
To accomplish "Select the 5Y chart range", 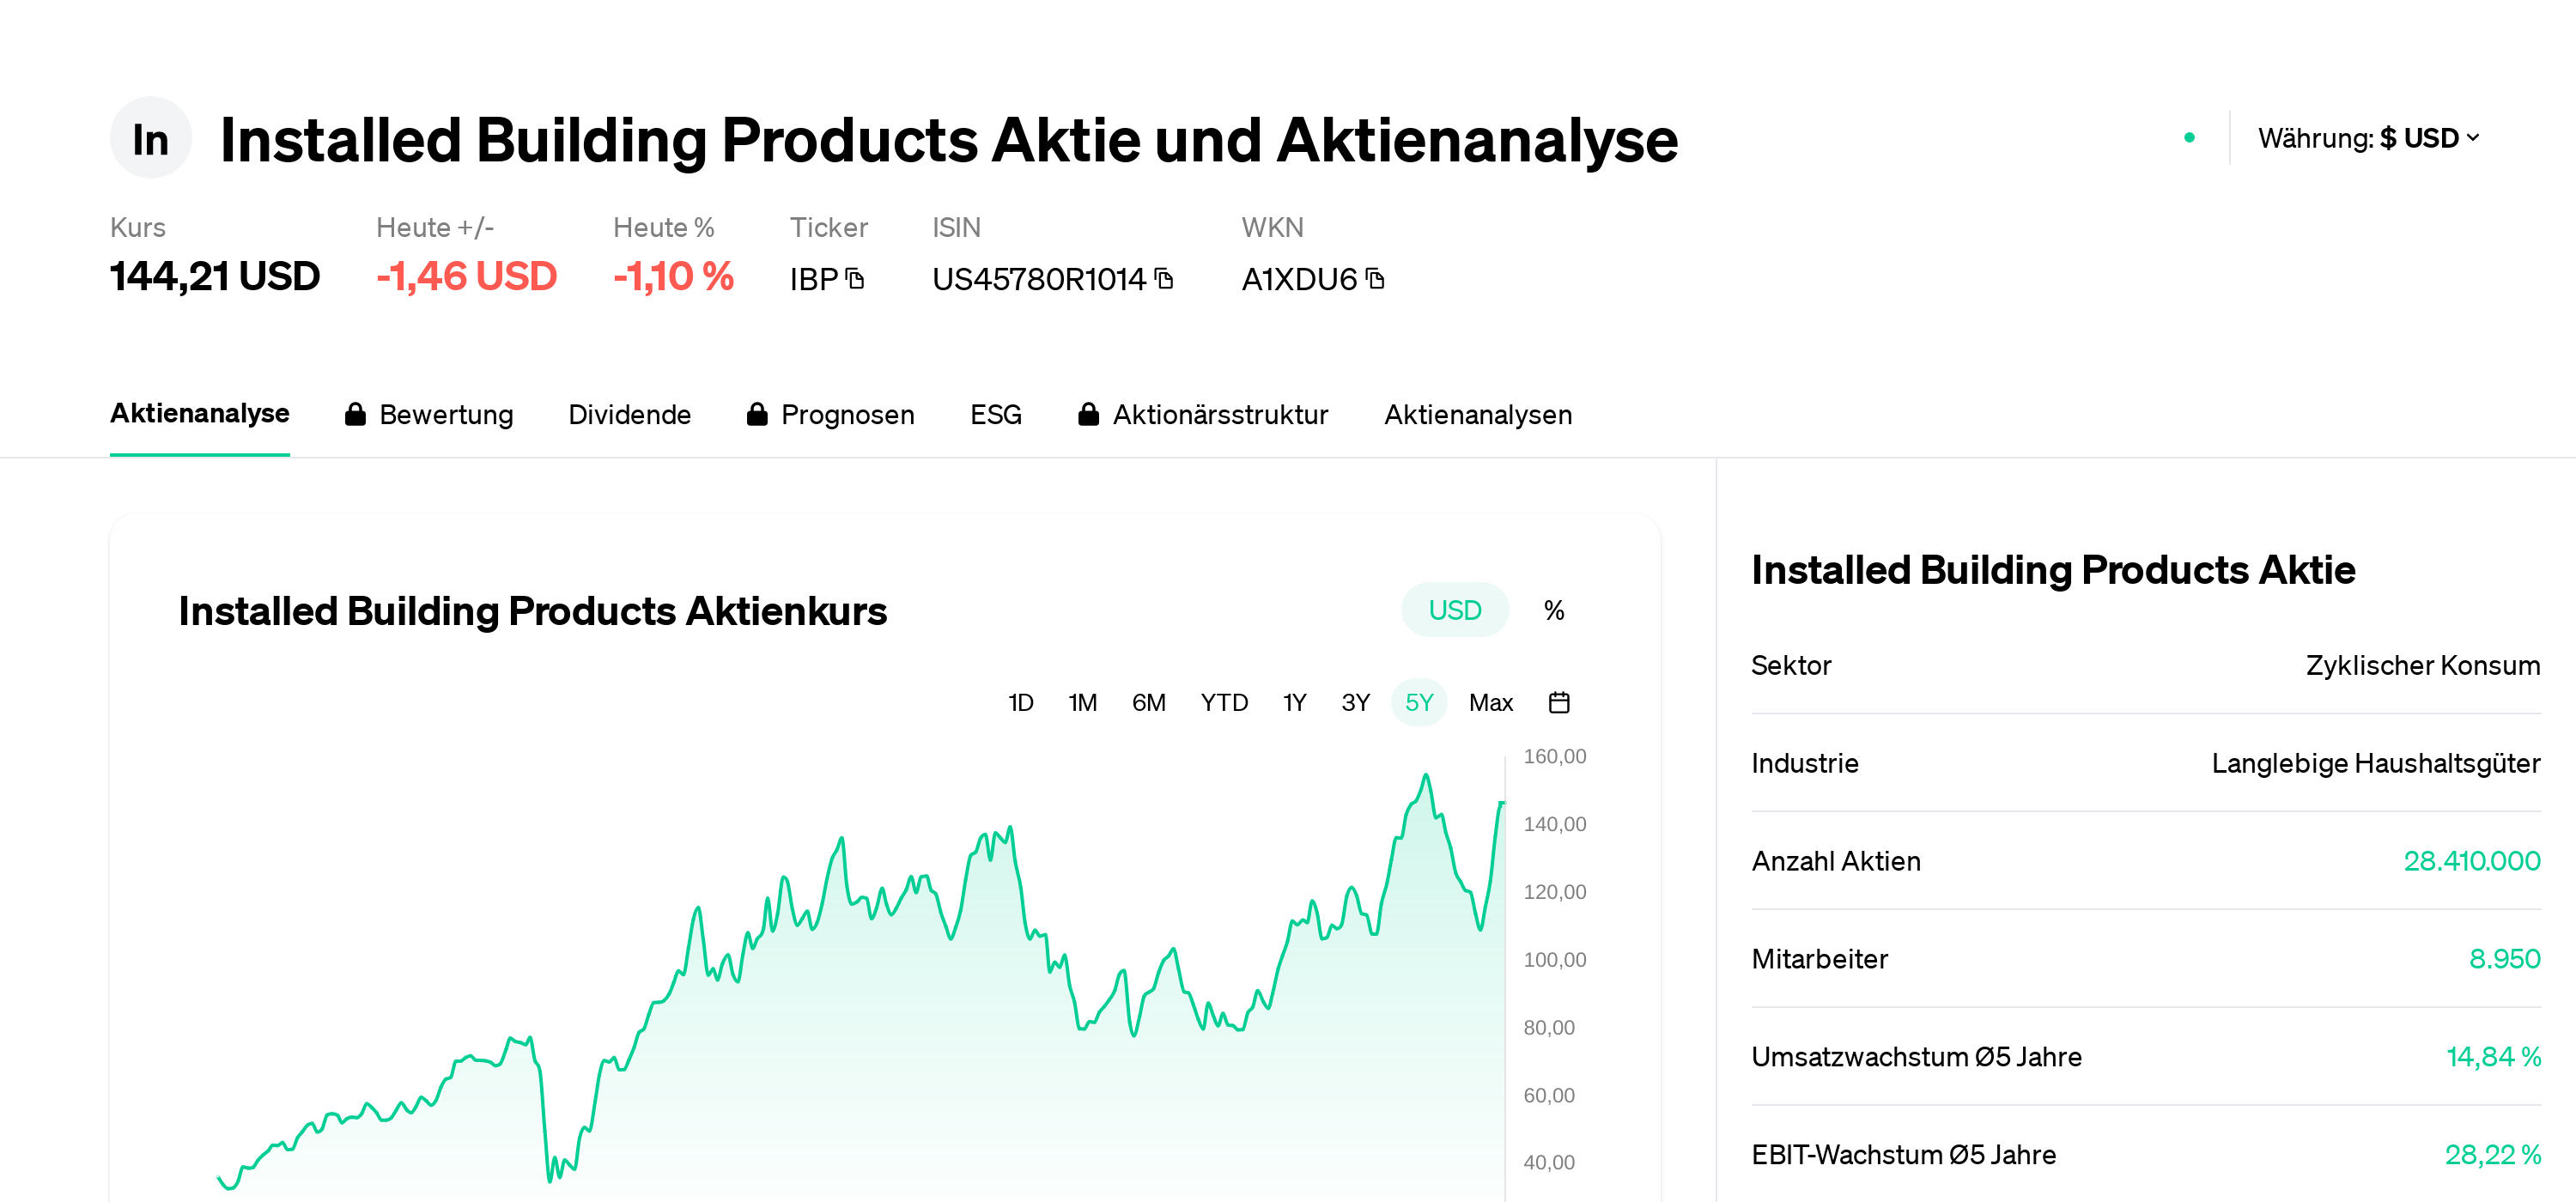I will pos(1418,703).
